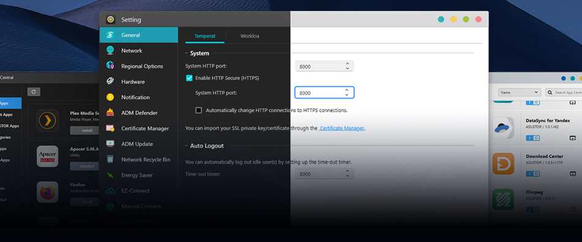The width and height of the screenshot is (582, 242).
Task: Open EZ-Connect in the sidebar
Action: (x=139, y=191)
